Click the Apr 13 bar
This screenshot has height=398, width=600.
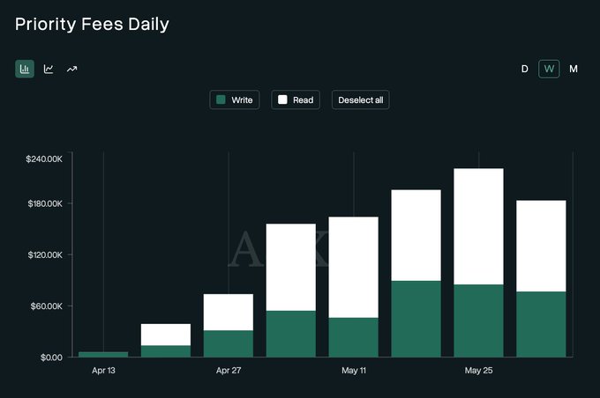click(103, 355)
